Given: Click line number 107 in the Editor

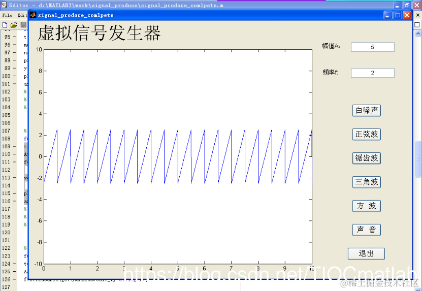Looking at the screenshot, I should (x=7, y=131).
